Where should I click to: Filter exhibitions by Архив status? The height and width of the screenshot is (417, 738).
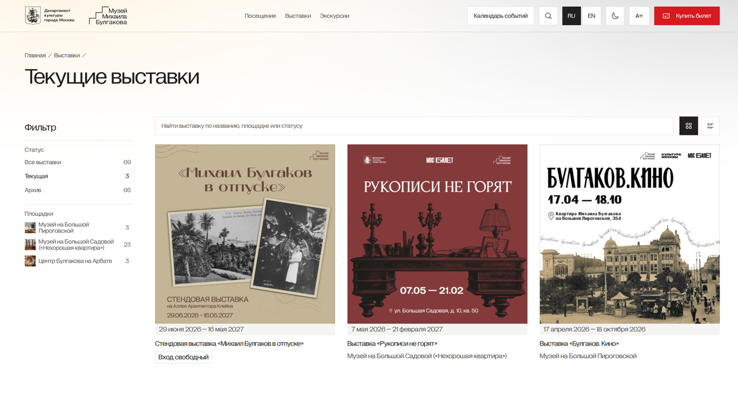pos(78,190)
